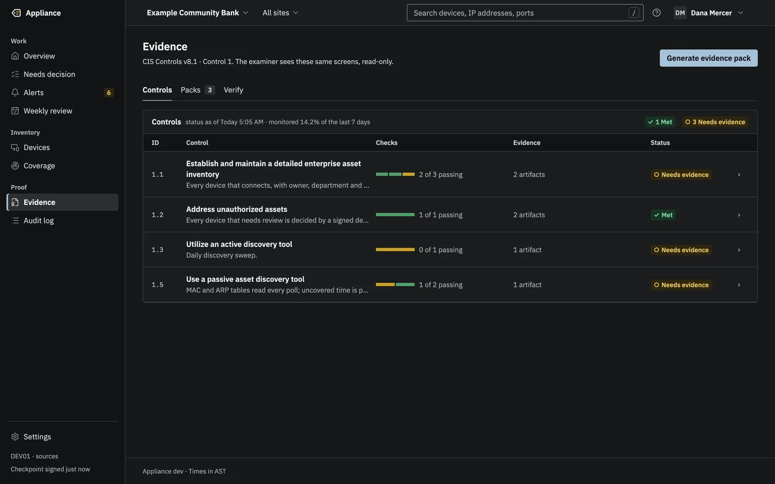Screen dimensions: 775x484
Task: Click the Alerts count badge 6
Action: pyautogui.click(x=109, y=92)
